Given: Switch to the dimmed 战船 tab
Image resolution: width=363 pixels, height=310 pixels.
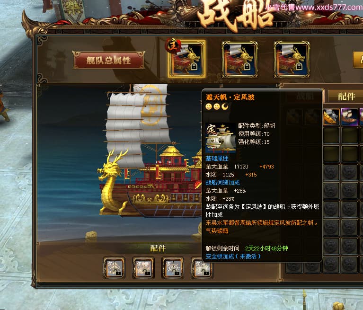Looking at the screenshot, I should tap(305, 96).
